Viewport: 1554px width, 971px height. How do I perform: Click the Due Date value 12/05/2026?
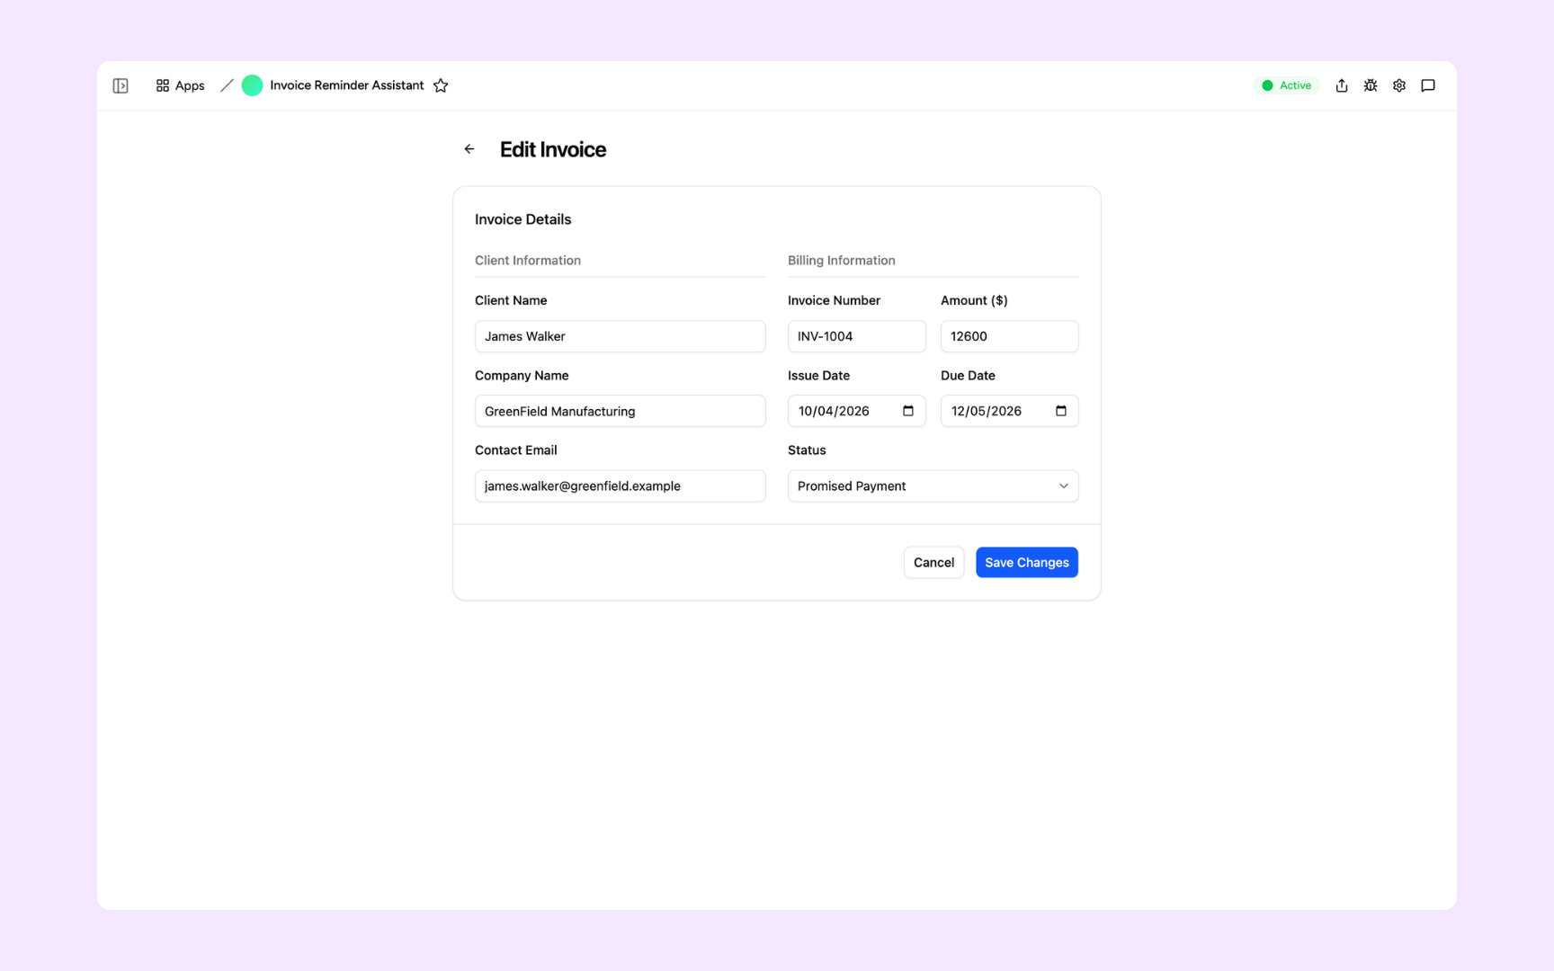[987, 411]
